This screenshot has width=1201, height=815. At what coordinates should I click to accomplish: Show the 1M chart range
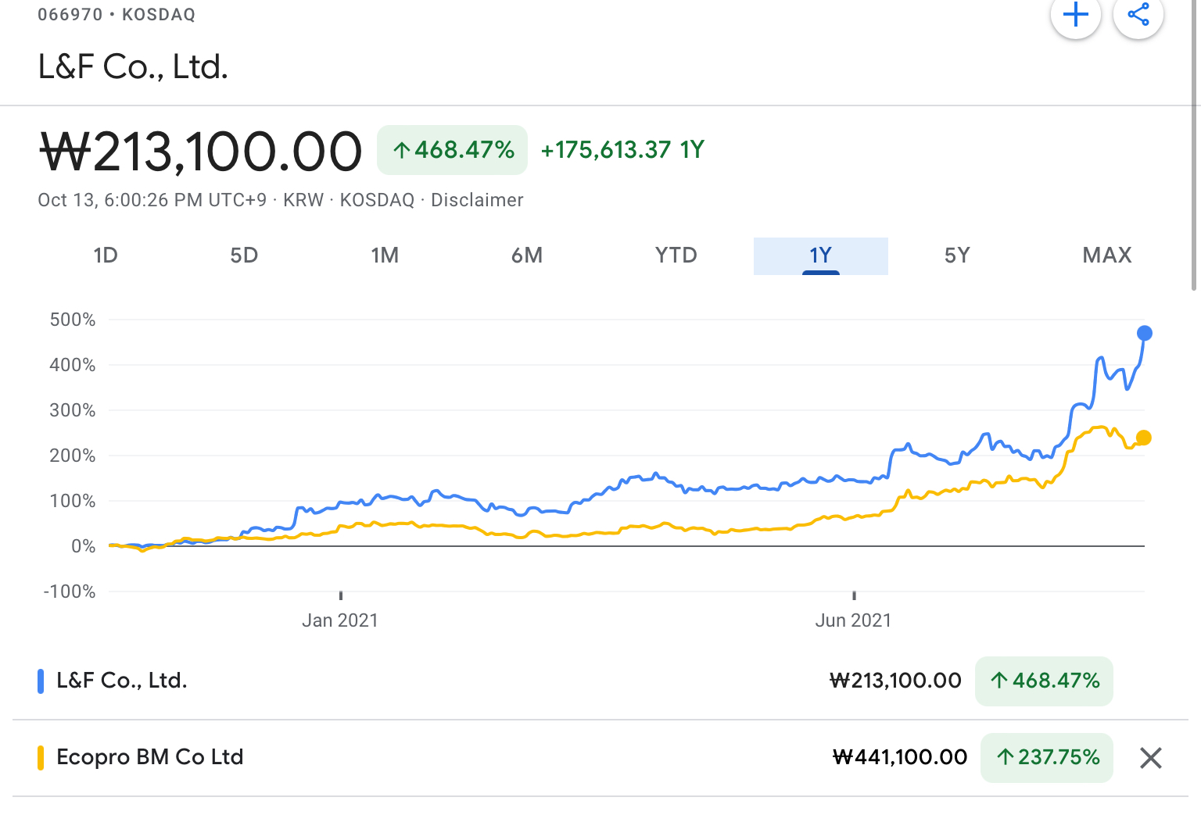[385, 256]
